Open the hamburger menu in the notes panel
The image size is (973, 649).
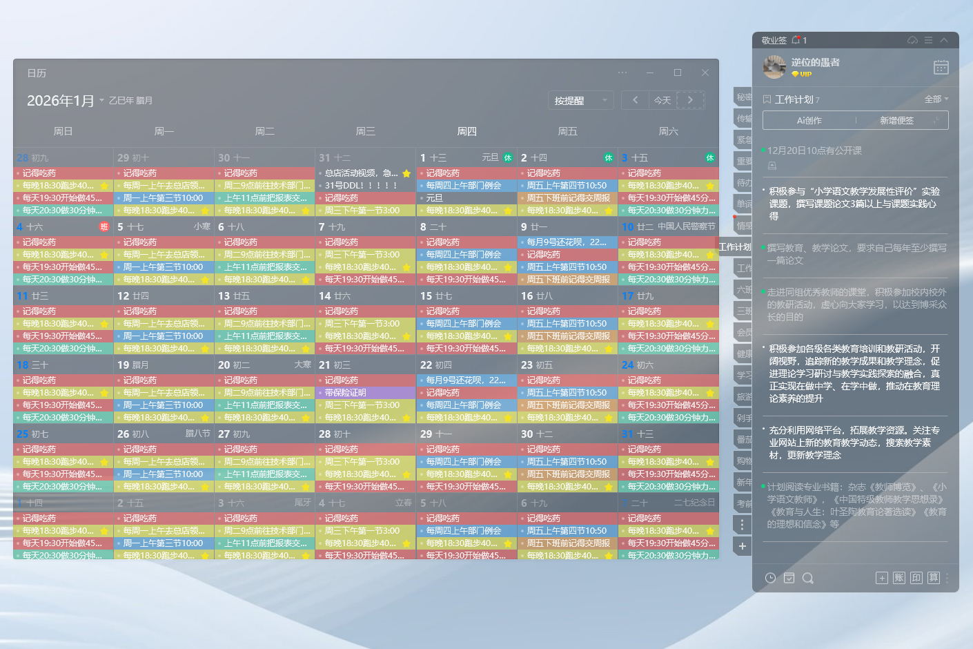pos(928,40)
